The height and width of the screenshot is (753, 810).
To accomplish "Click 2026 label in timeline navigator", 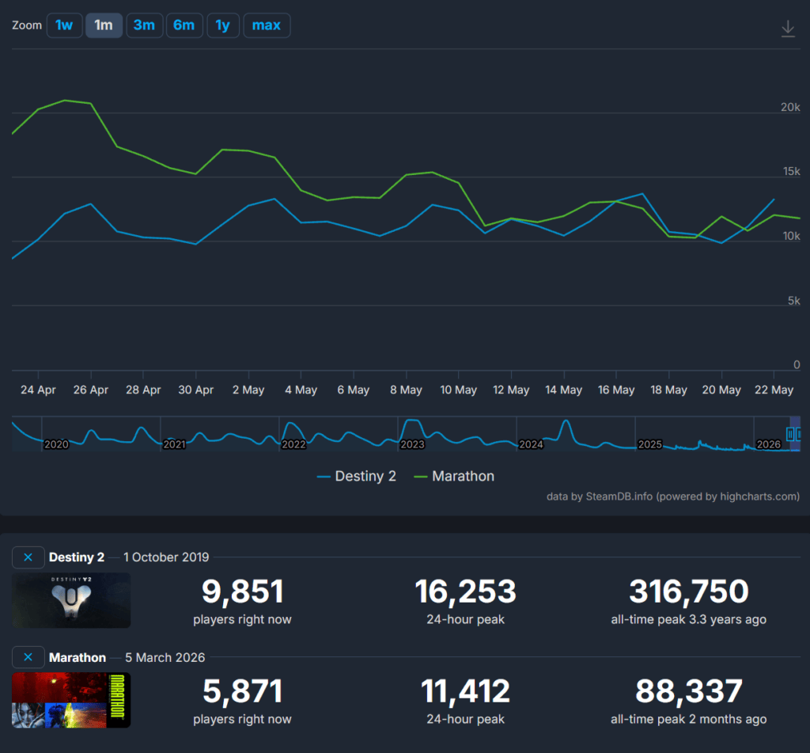I will point(769,444).
